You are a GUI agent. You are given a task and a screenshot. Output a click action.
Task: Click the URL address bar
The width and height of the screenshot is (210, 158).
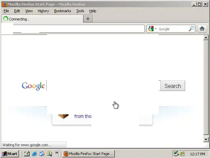coord(79,29)
